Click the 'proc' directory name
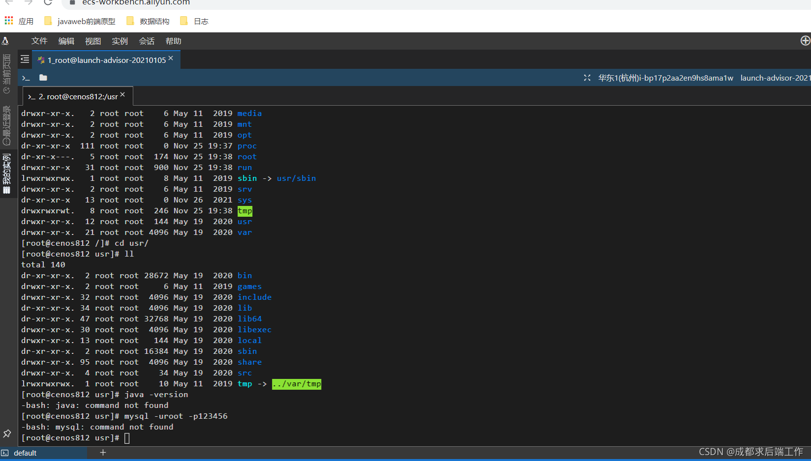The image size is (811, 461). (247, 146)
